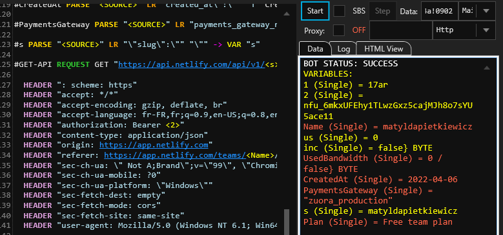This screenshot has width=503, height=235.
Task: Click the 'VARIABLES:' label
Action: coord(328,74)
